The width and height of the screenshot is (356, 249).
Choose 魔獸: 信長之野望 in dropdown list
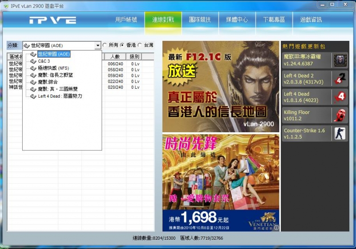pos(55,75)
